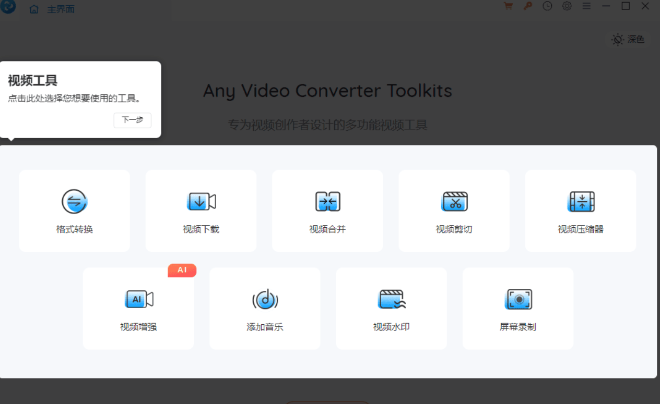Open the 视频剪切 video cut tool
The width and height of the screenshot is (660, 404).
tap(454, 211)
